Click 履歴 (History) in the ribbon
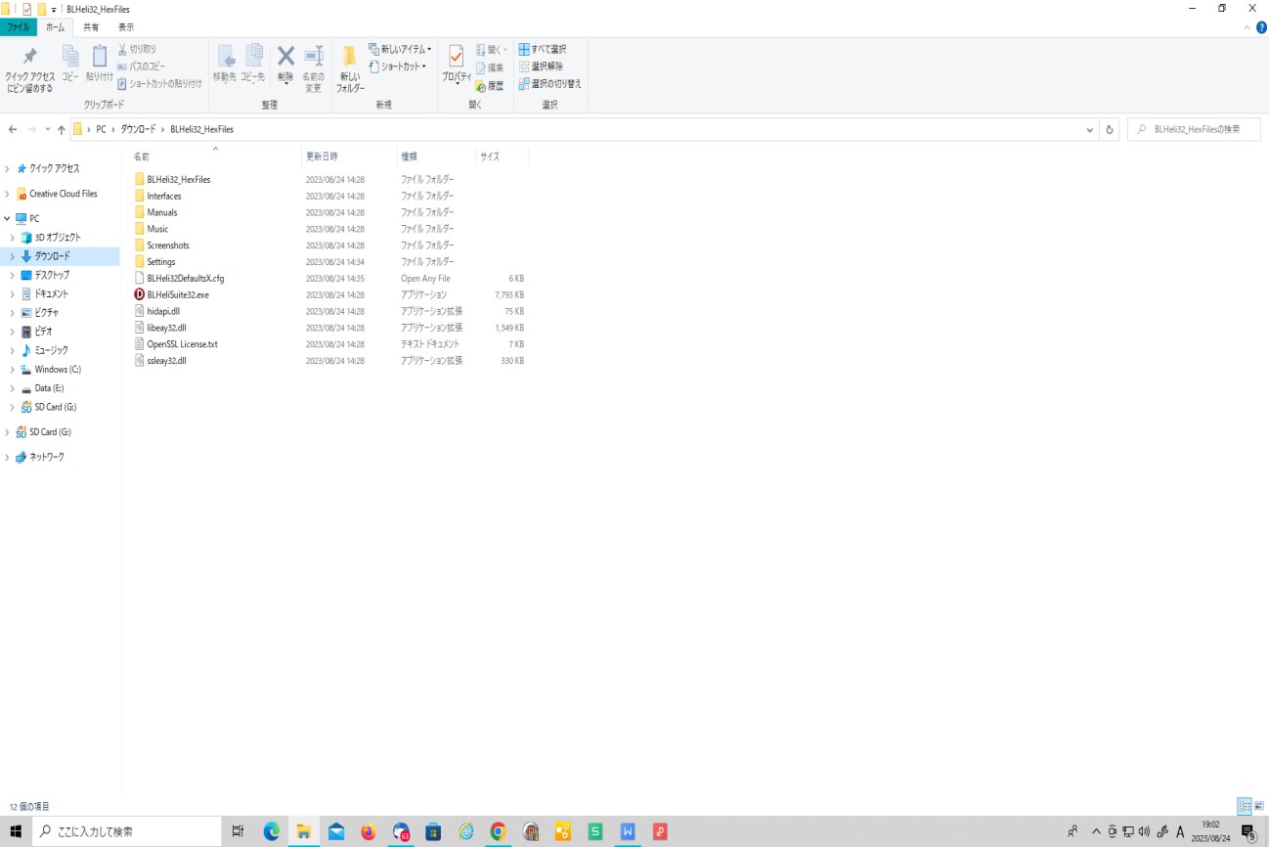This screenshot has width=1269, height=847. click(490, 86)
